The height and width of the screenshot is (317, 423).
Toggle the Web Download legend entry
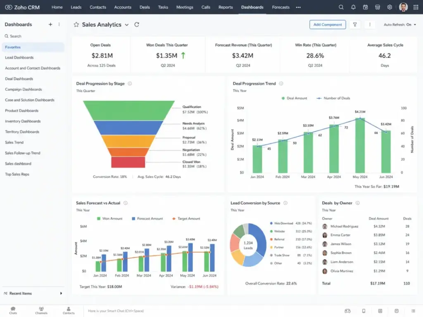tap(291, 223)
